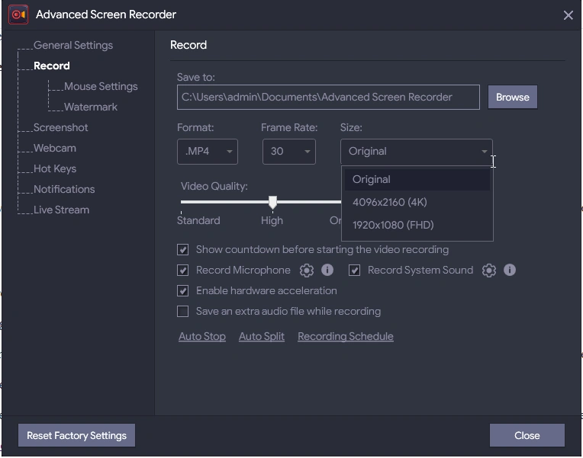Viewport: 583px width, 458px height.
Task: Go to Webcam settings
Action: click(x=55, y=148)
